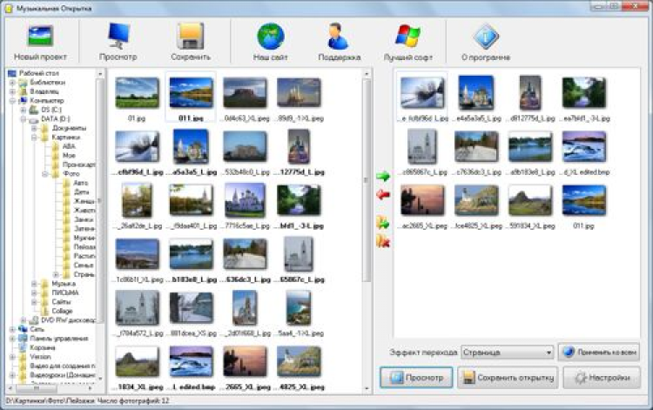Select the Картинки folder icon

click(45, 138)
